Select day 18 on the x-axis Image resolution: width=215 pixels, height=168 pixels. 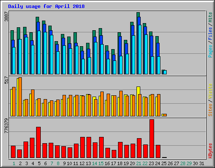click(x=120, y=163)
